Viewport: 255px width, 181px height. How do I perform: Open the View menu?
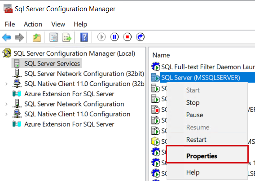(x=58, y=24)
